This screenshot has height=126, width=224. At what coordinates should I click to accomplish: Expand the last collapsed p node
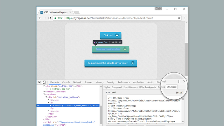pyautogui.click(x=48, y=111)
